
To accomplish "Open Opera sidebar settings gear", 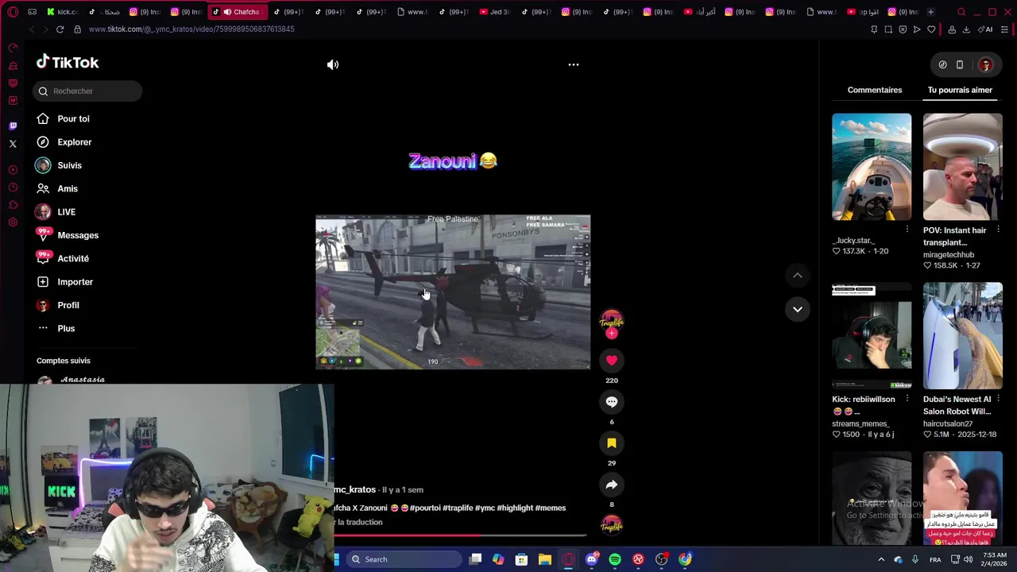I will click(13, 222).
